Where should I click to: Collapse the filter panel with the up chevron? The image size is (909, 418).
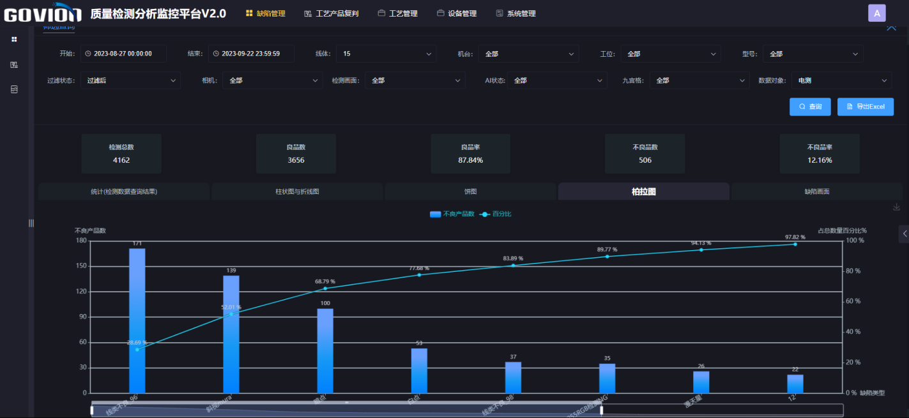click(891, 27)
